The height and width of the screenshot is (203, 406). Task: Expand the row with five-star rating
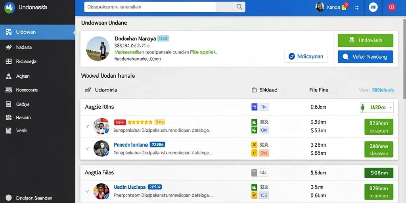(88, 126)
